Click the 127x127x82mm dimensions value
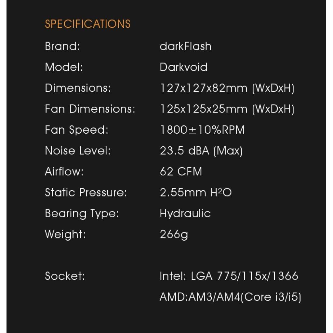This screenshot has width=333, height=333. pos(227,88)
